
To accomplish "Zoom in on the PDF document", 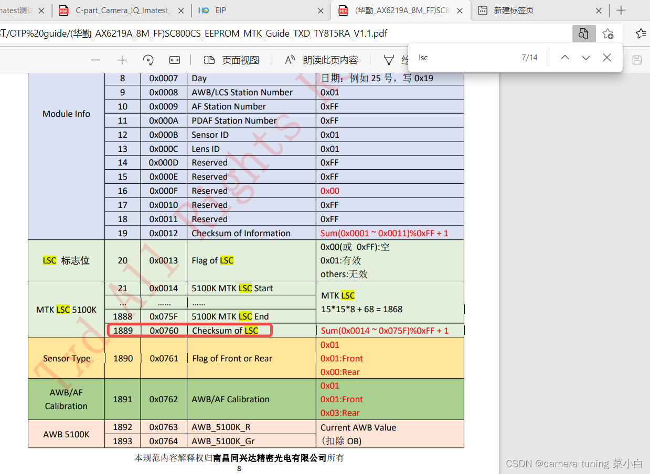I will tap(122, 60).
